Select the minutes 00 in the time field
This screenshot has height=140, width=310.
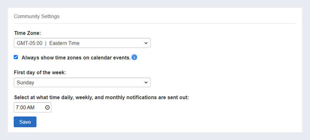(23, 108)
